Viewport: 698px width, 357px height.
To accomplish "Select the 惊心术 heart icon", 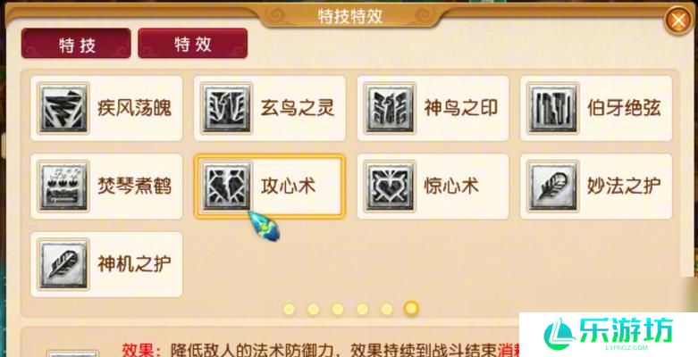I will tap(390, 186).
